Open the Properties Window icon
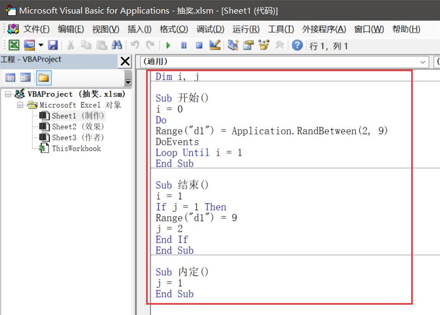Screen dimensions: 440x315 click(x=248, y=45)
